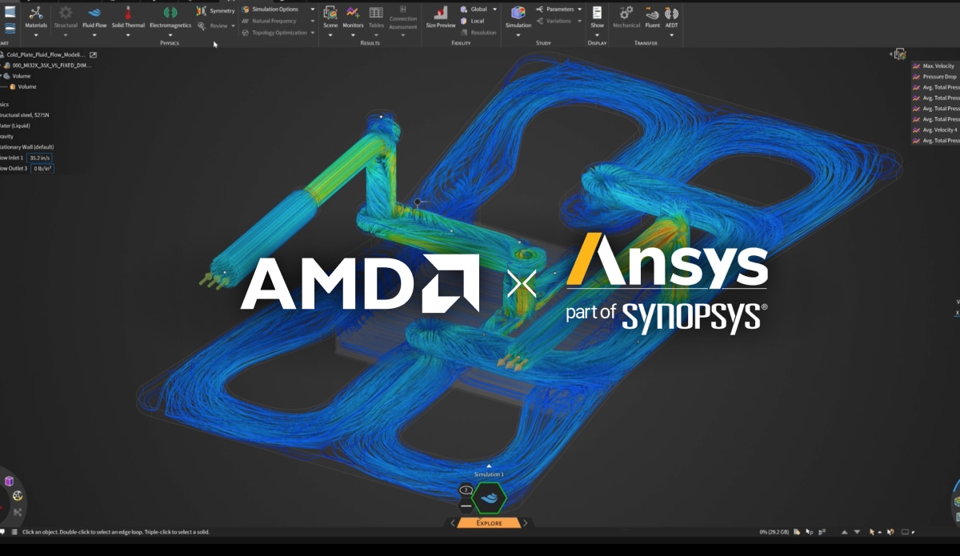Click the purple cube view icon

[x=9, y=481]
